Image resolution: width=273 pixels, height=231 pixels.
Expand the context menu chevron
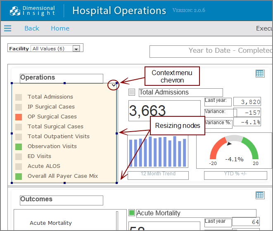tap(113, 85)
